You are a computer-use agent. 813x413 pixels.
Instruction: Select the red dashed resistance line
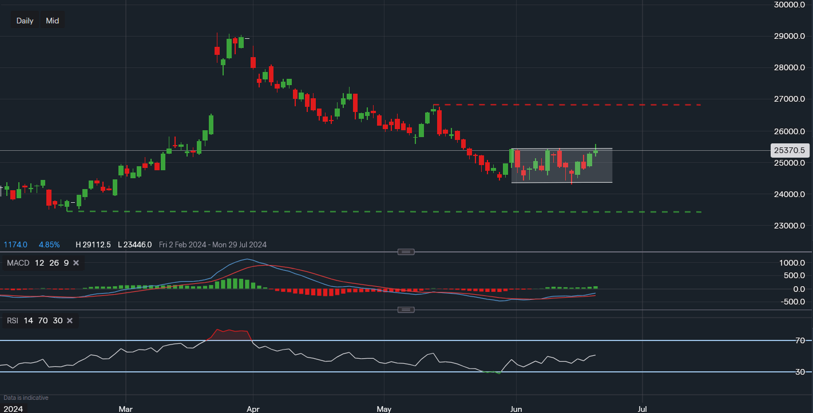pos(572,105)
